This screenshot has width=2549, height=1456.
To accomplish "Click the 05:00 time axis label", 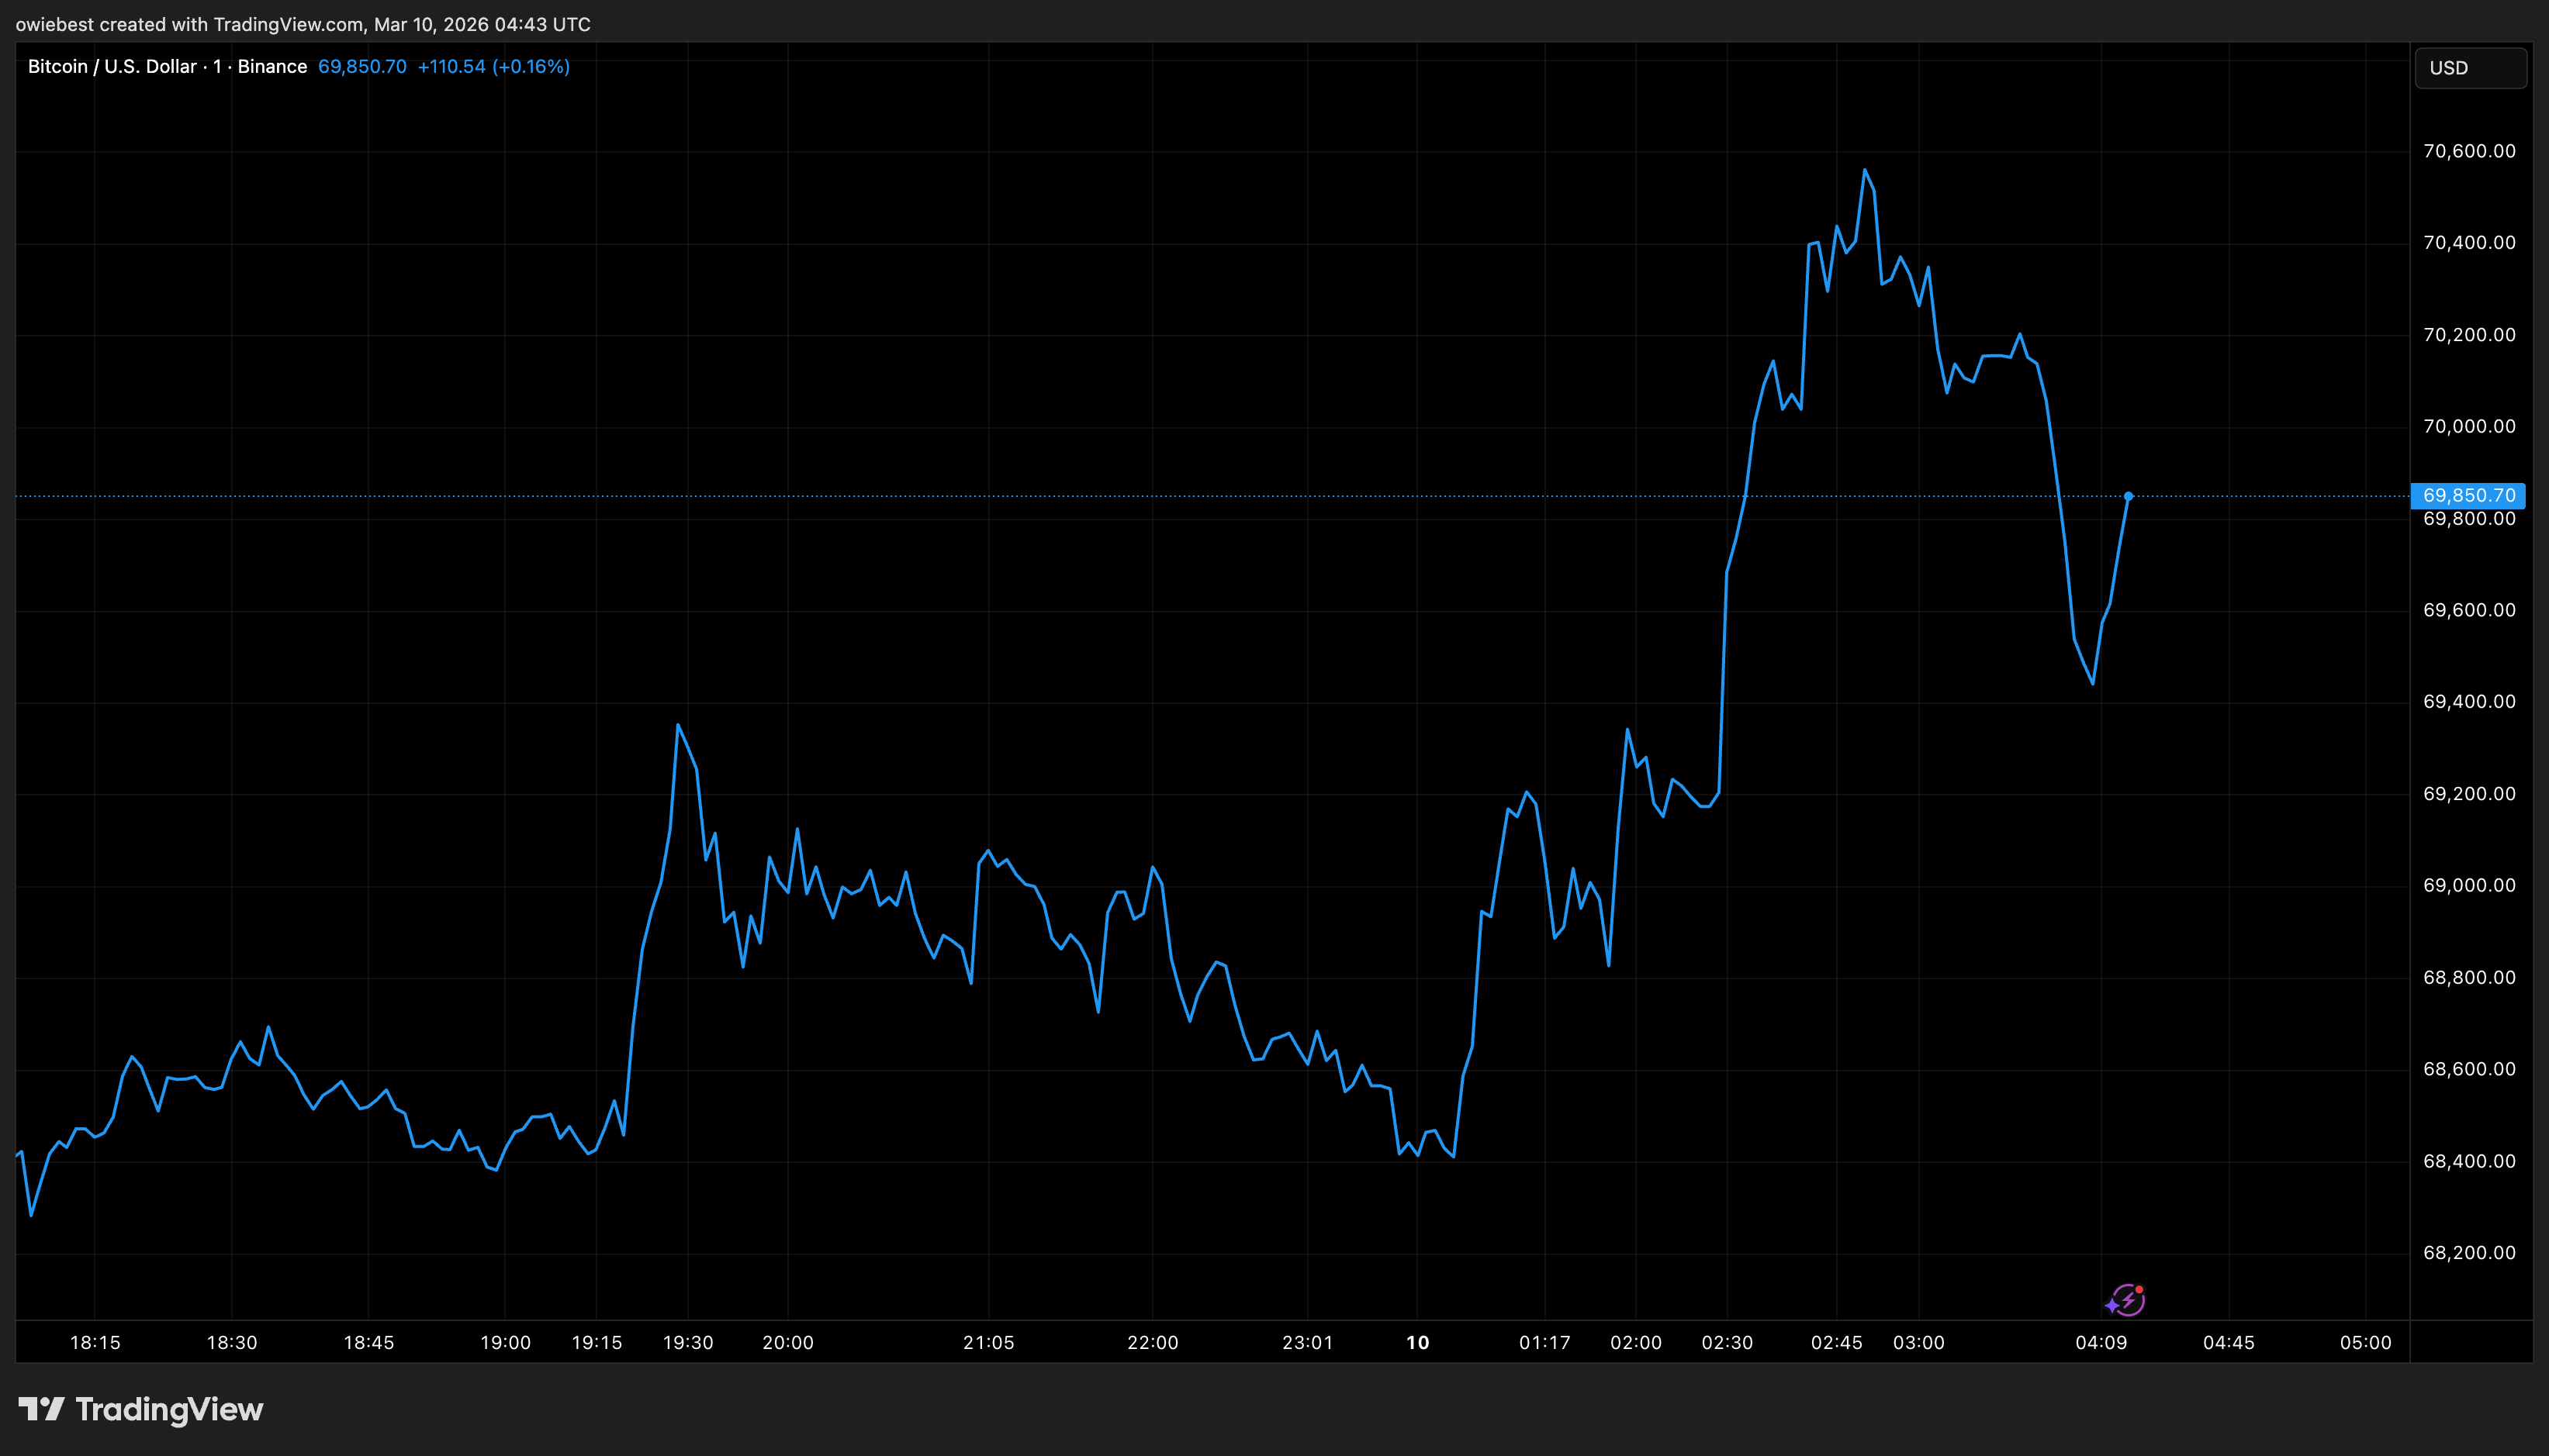I will [2365, 1342].
